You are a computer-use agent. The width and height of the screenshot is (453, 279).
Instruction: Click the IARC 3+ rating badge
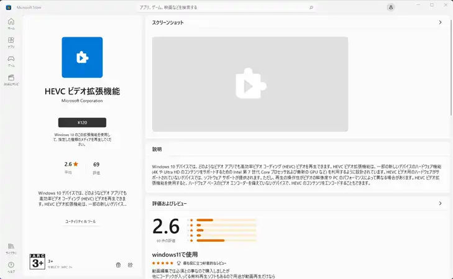[37, 262]
